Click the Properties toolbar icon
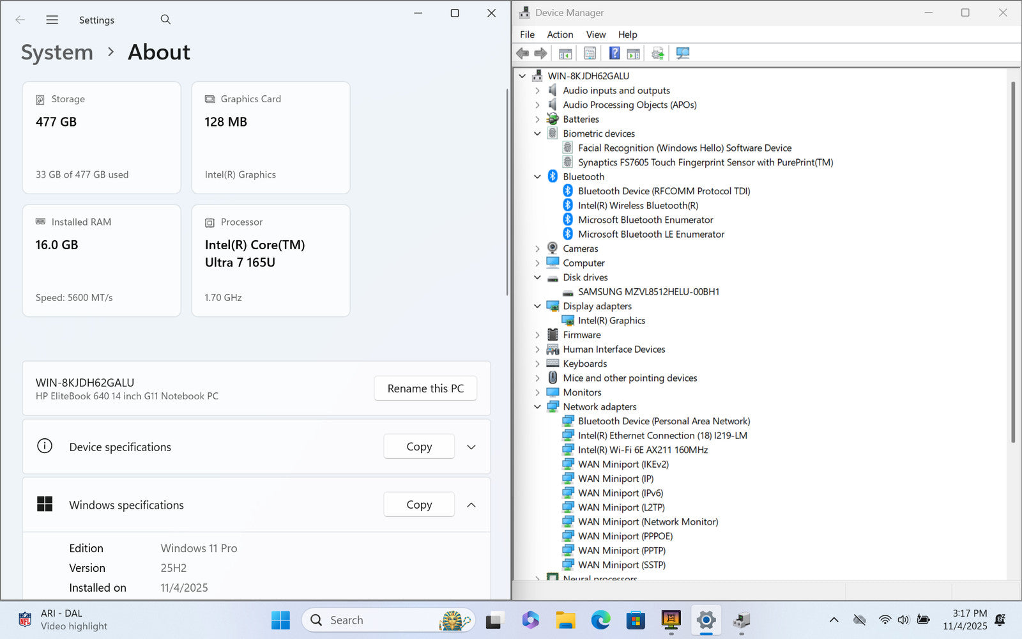Image resolution: width=1022 pixels, height=639 pixels. [x=590, y=54]
